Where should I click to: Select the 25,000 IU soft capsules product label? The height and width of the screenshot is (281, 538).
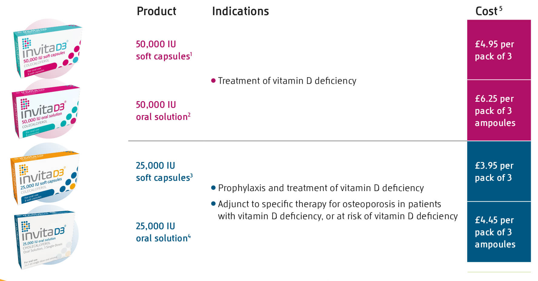tap(164, 172)
